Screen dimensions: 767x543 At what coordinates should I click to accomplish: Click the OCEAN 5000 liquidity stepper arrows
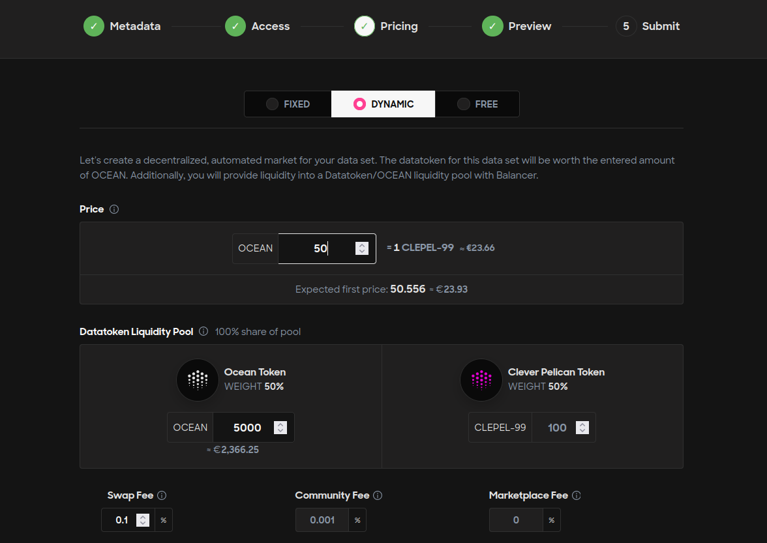(x=280, y=427)
